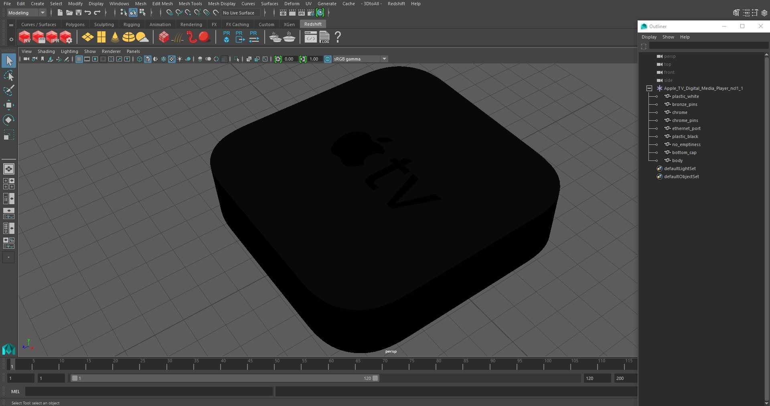Viewport: 770px width, 406px height.
Task: Collapse Apple_TV_Digital_Media_Player_ncl1_1 group in Outliner
Action: pos(649,88)
